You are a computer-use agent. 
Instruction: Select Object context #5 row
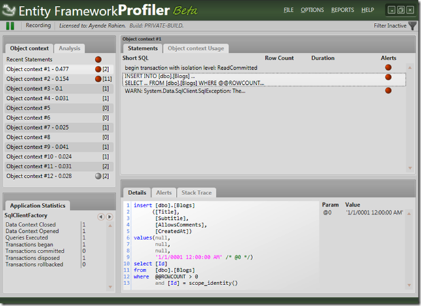(59, 108)
